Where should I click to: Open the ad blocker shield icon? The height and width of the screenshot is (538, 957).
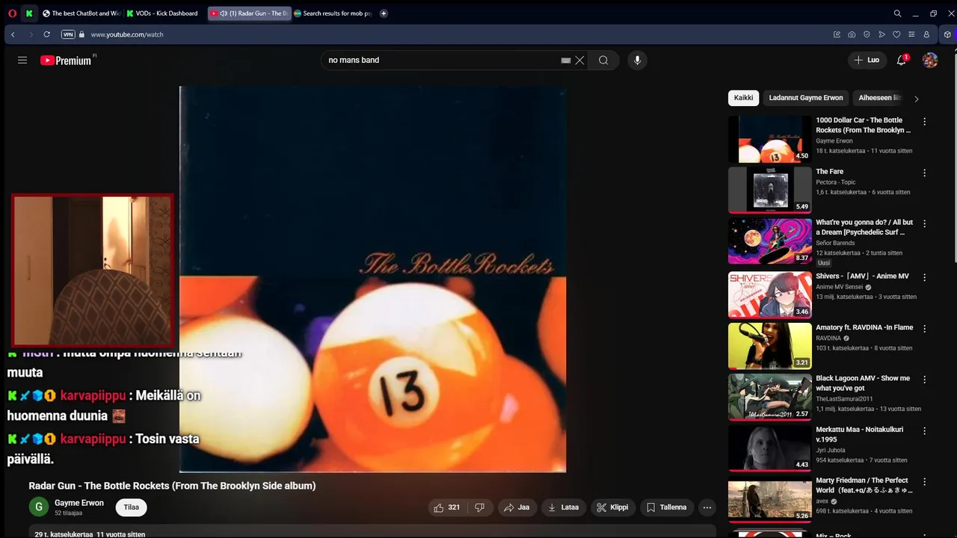point(867,34)
